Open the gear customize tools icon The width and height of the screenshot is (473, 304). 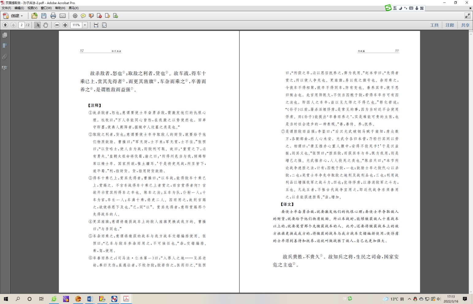click(x=75, y=16)
